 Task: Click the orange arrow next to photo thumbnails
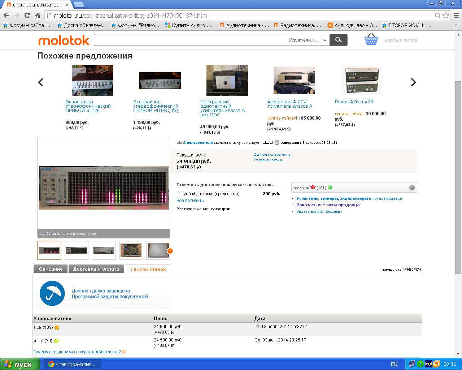pos(170,251)
